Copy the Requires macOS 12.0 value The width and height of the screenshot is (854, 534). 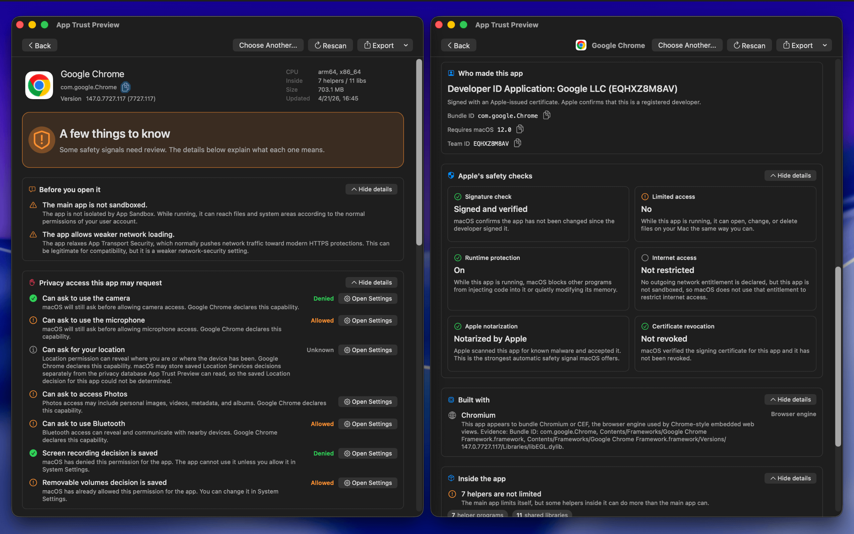click(520, 129)
